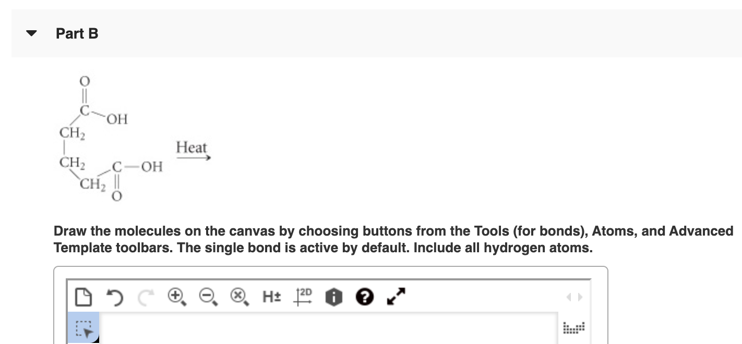The width and height of the screenshot is (742, 344).
Task: Open the Help question mark
Action: (x=364, y=297)
